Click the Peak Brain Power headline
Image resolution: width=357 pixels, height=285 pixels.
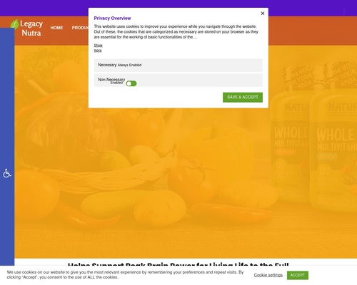click(x=178, y=264)
